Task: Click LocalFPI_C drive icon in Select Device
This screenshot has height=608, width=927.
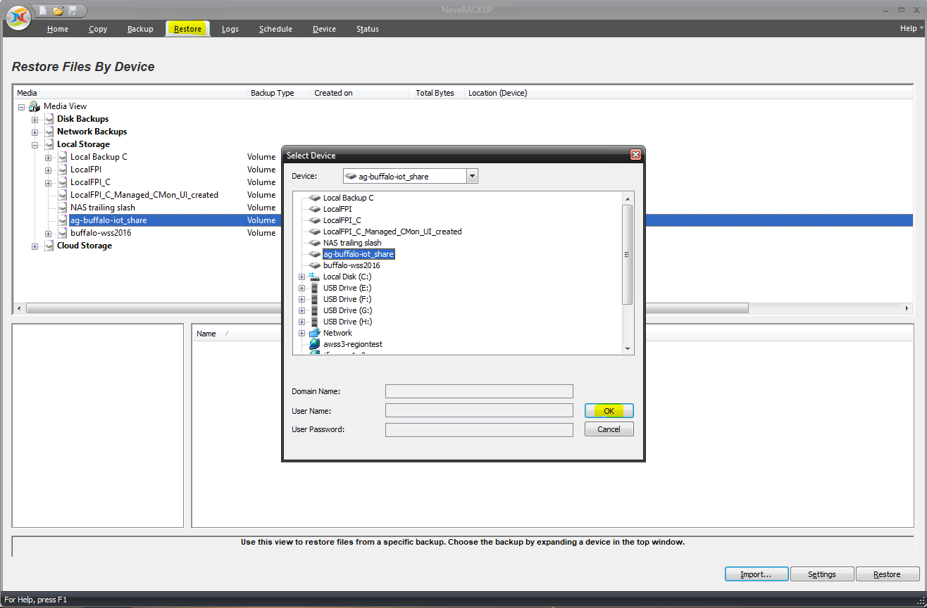Action: (315, 220)
